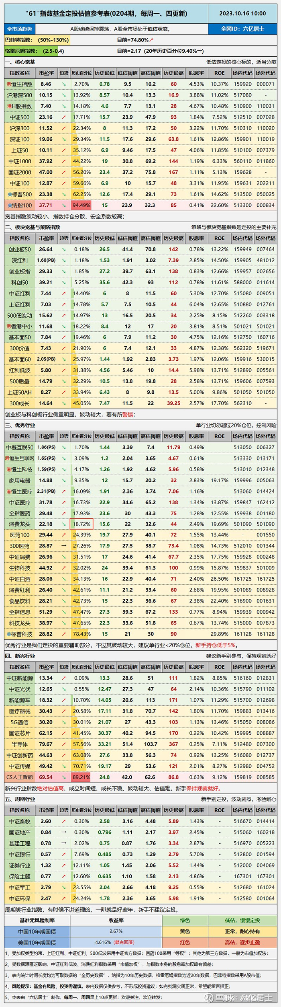The width and height of the screenshot is (281, 1007).
Task: Click the 300成长 name cell
Action: click(20, 403)
